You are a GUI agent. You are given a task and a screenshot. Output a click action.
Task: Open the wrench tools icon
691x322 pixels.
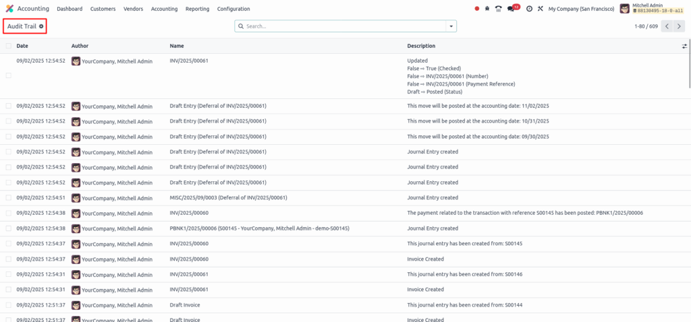click(541, 9)
